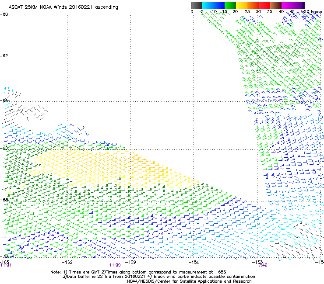Click the "35" legend scale label

point(270,12)
